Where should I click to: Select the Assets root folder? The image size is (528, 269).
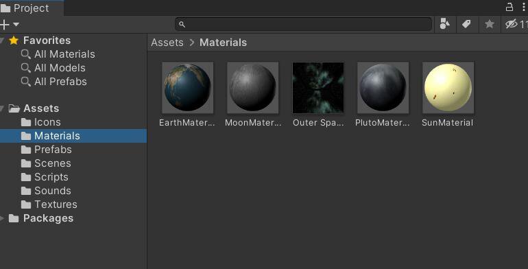[x=41, y=108]
